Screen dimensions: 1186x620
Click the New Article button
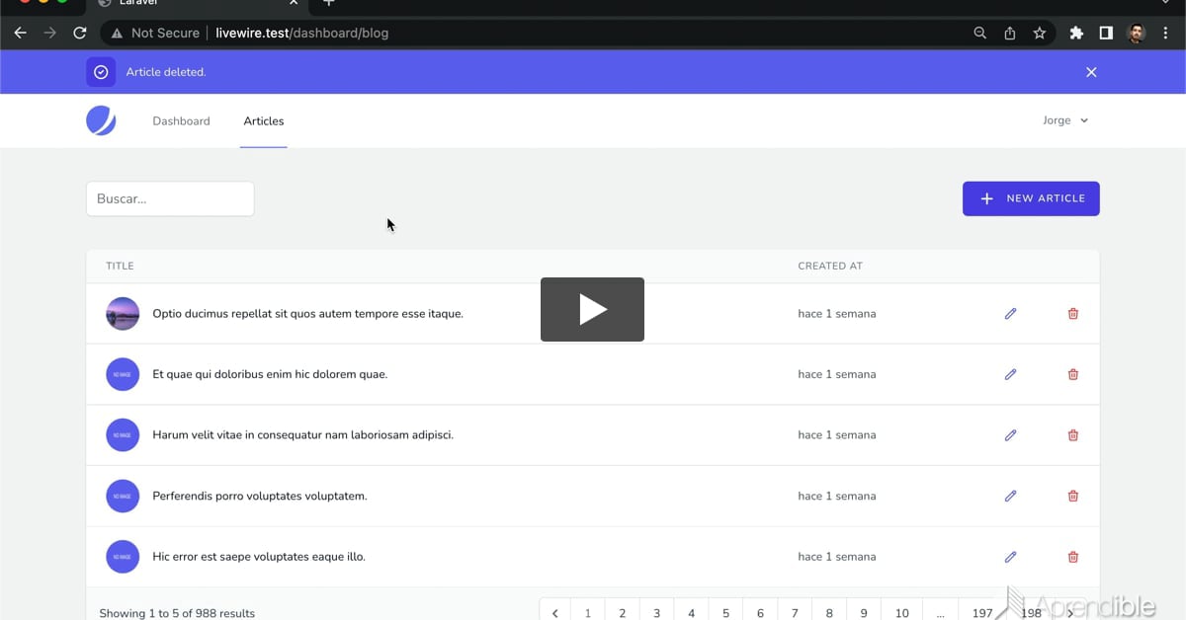pos(1031,198)
